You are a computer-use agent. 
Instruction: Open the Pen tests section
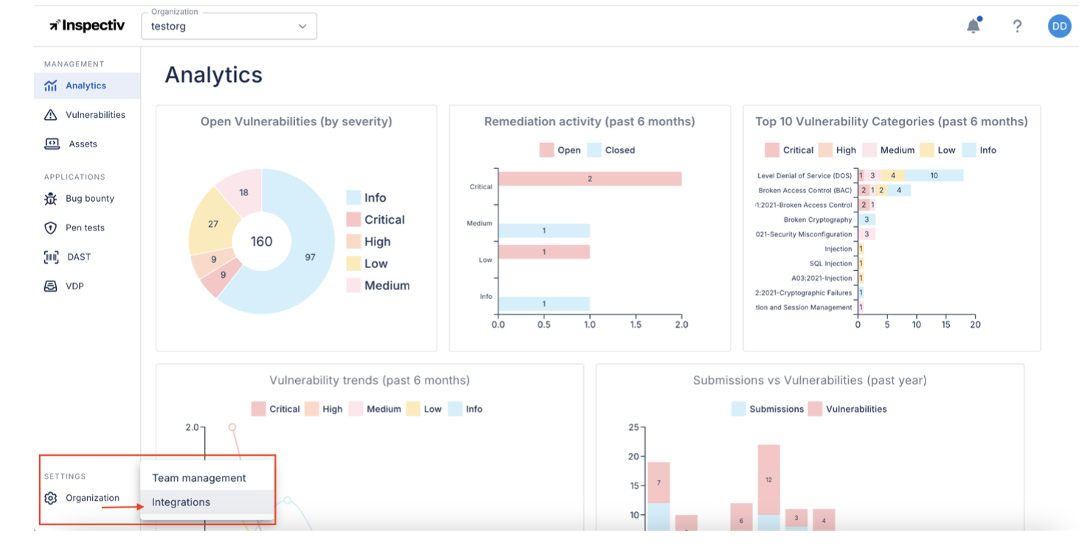click(81, 228)
